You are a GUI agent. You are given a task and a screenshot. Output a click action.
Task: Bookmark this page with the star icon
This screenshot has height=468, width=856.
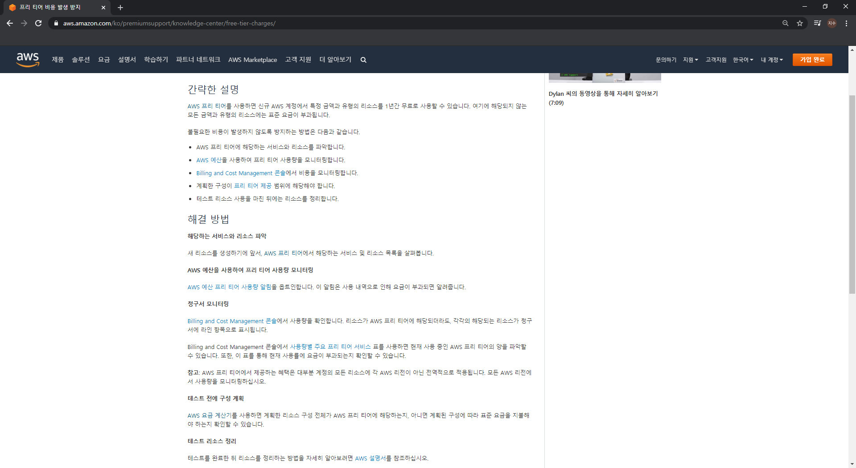pyautogui.click(x=800, y=23)
